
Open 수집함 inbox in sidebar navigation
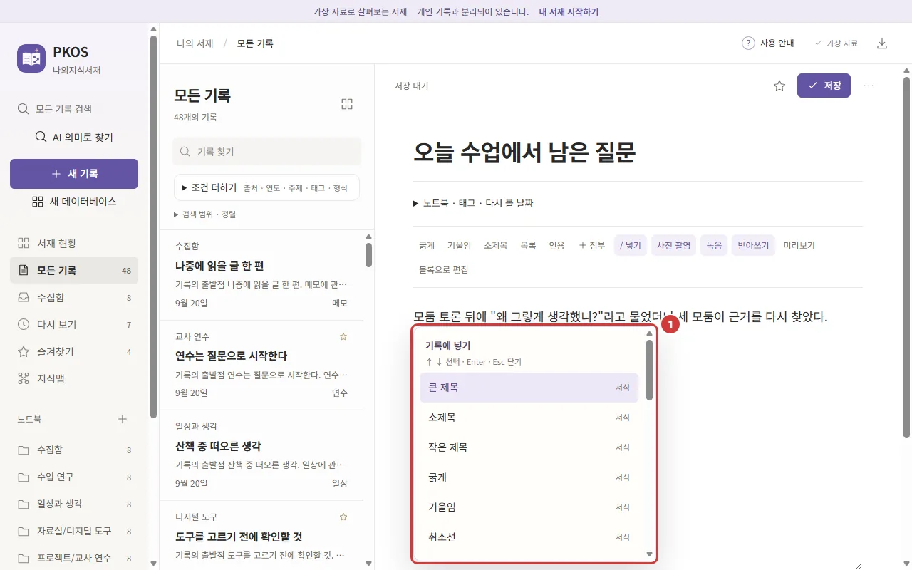tap(74, 297)
